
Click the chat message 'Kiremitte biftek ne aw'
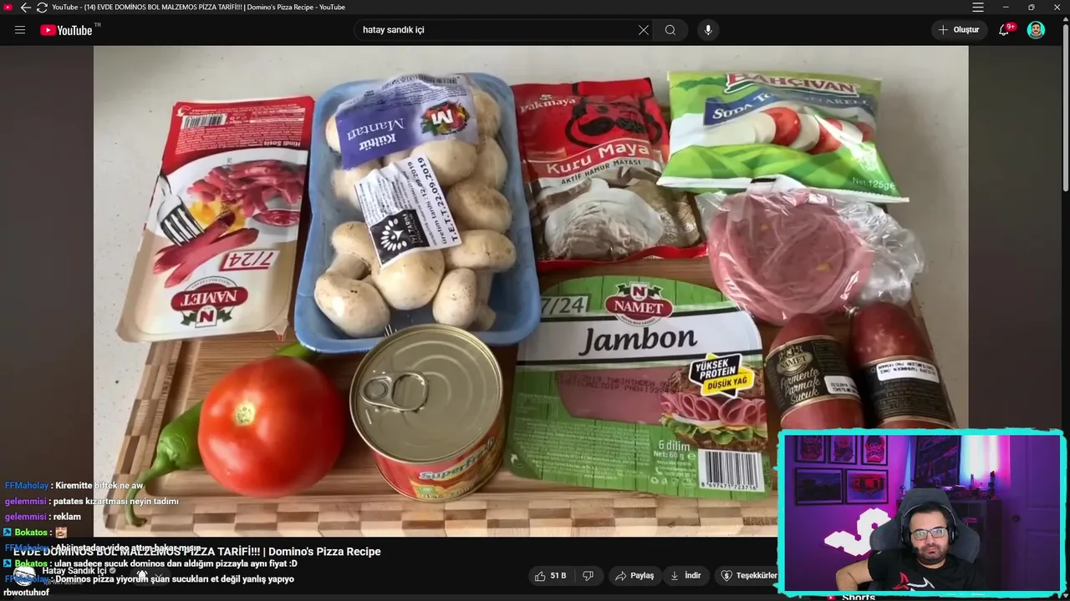pyautogui.click(x=99, y=486)
